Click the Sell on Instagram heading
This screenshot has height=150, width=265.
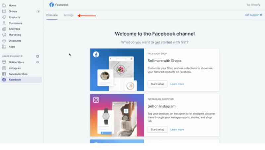(161, 106)
